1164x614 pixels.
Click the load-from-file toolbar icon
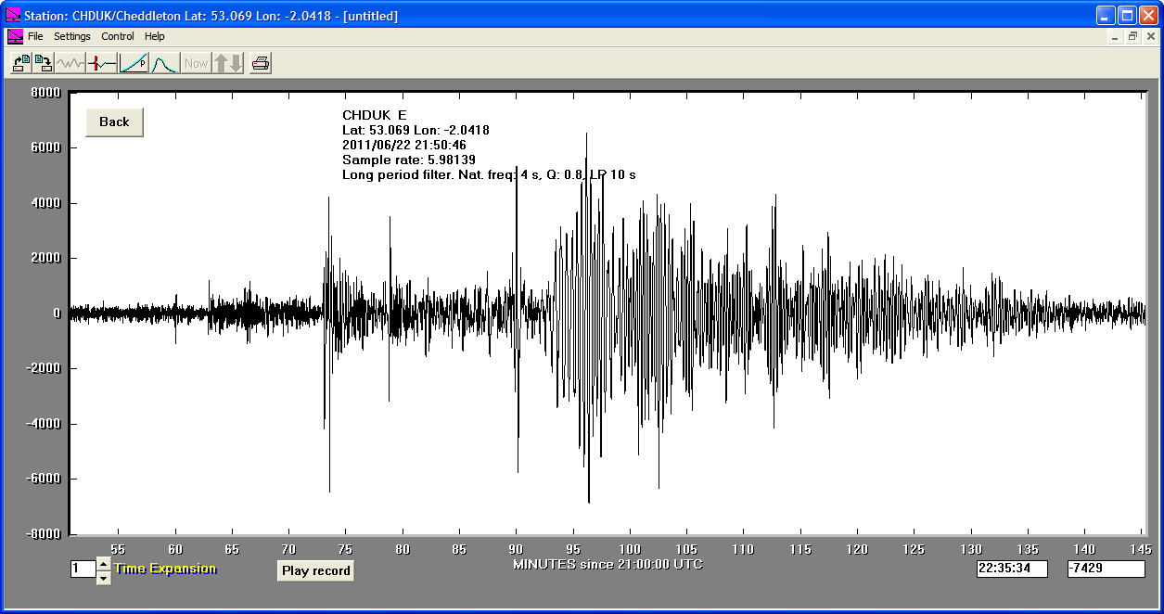21,63
